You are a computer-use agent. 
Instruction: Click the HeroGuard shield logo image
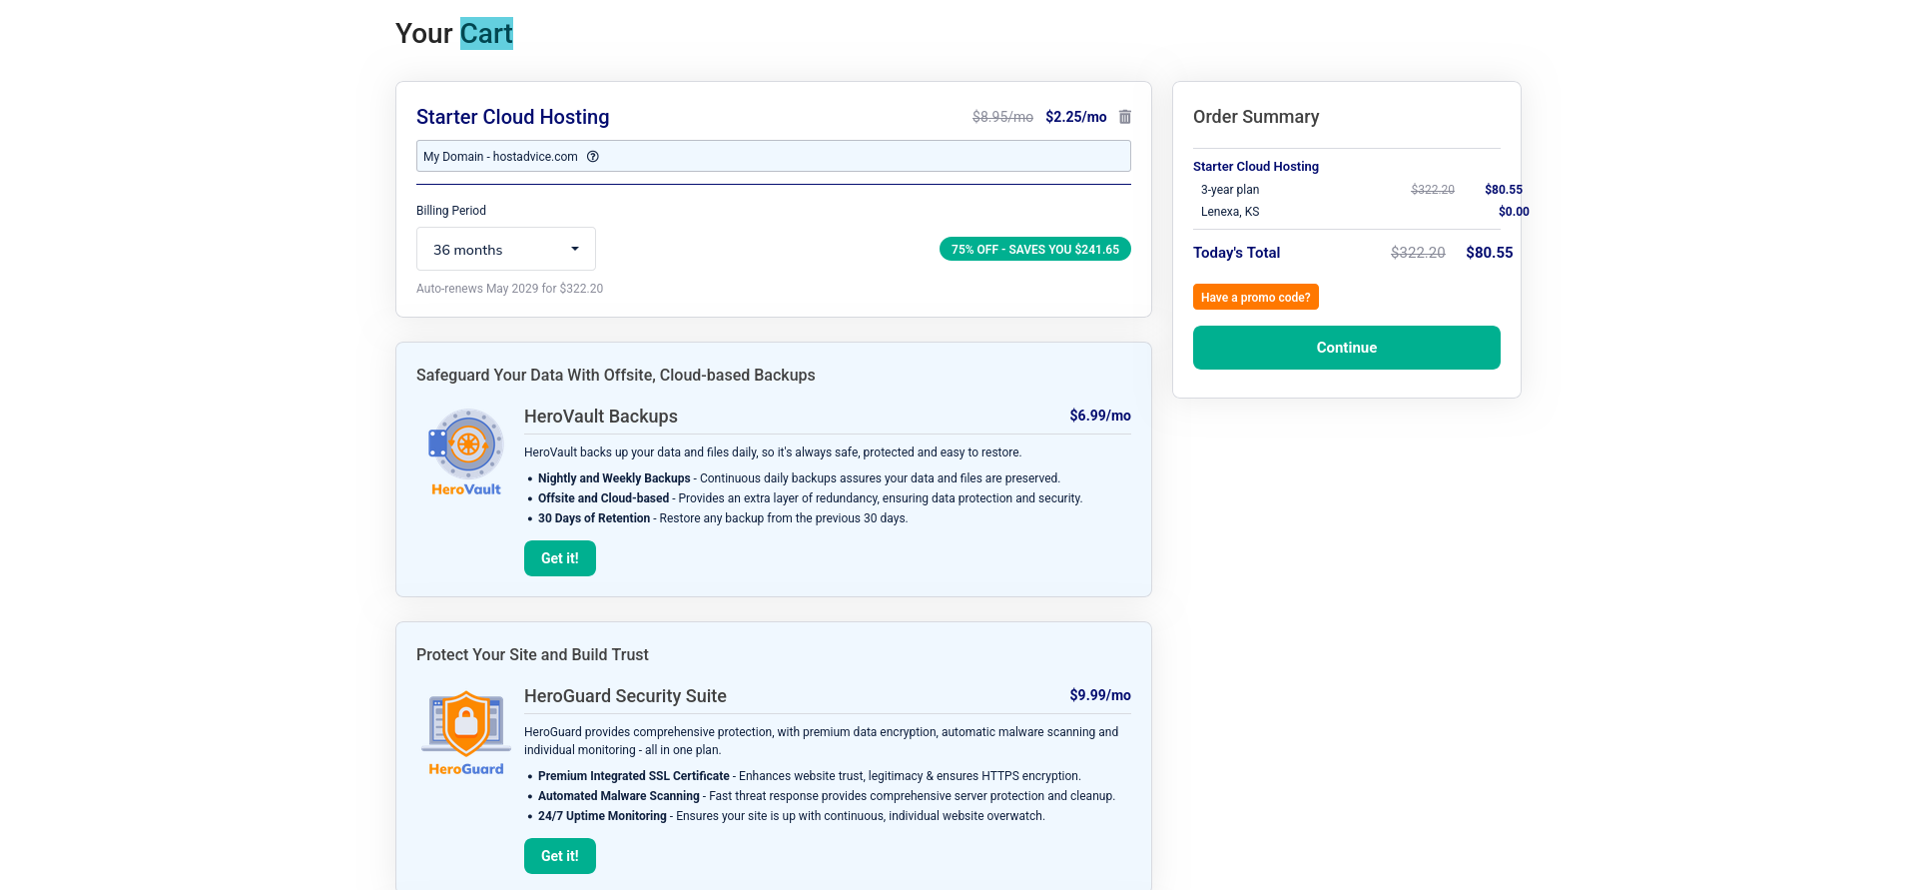(466, 733)
